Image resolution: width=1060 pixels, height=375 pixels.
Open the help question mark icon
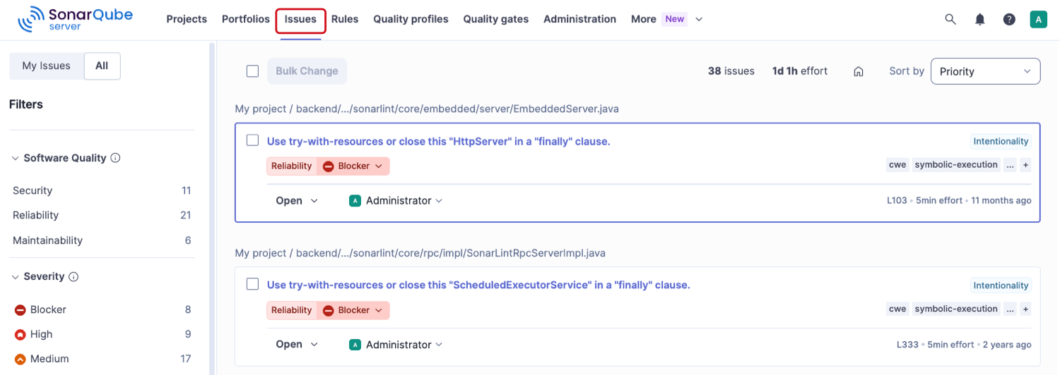(1009, 20)
